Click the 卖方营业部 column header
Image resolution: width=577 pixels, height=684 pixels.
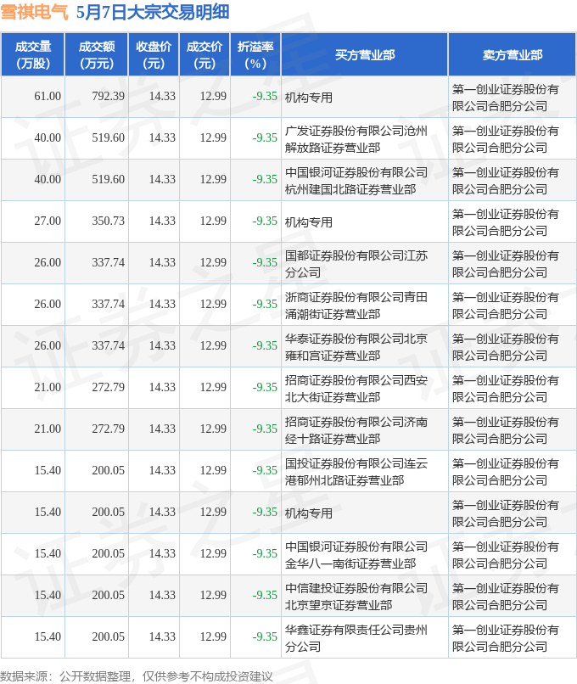click(512, 55)
